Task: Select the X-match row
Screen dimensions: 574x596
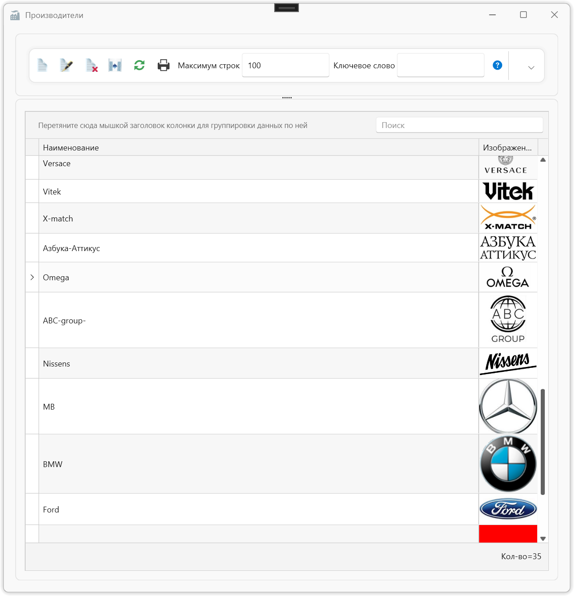Action: [x=258, y=218]
